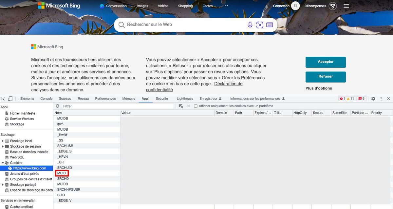Switch to the Performances tab
This screenshot has height=209, width=393.
tap(105, 99)
